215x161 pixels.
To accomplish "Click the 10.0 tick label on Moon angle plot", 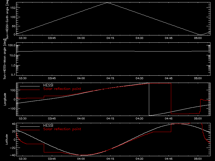I will click(13, 55).
